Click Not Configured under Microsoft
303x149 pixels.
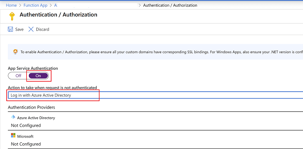(26, 144)
